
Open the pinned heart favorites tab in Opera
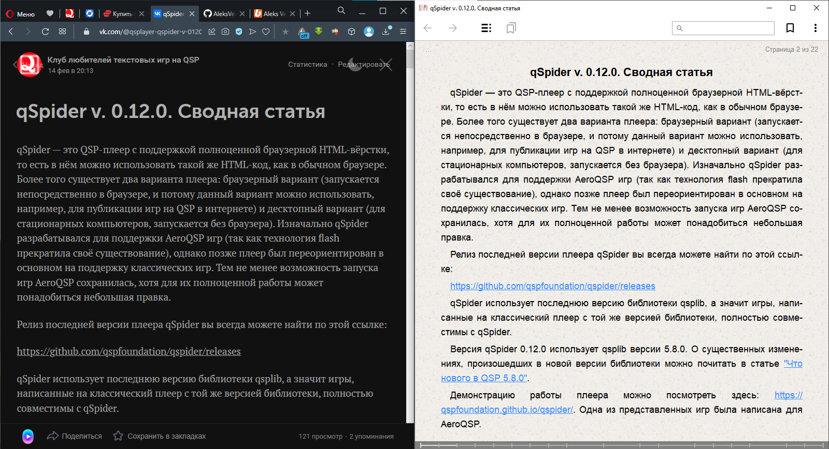pyautogui.click(x=50, y=13)
